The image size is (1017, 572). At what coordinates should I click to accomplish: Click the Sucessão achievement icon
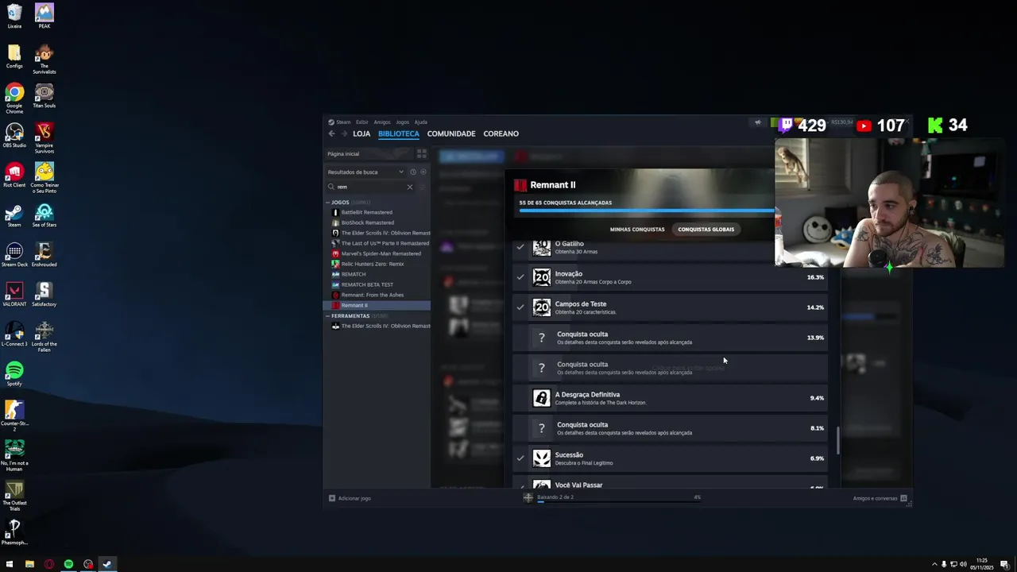(541, 458)
